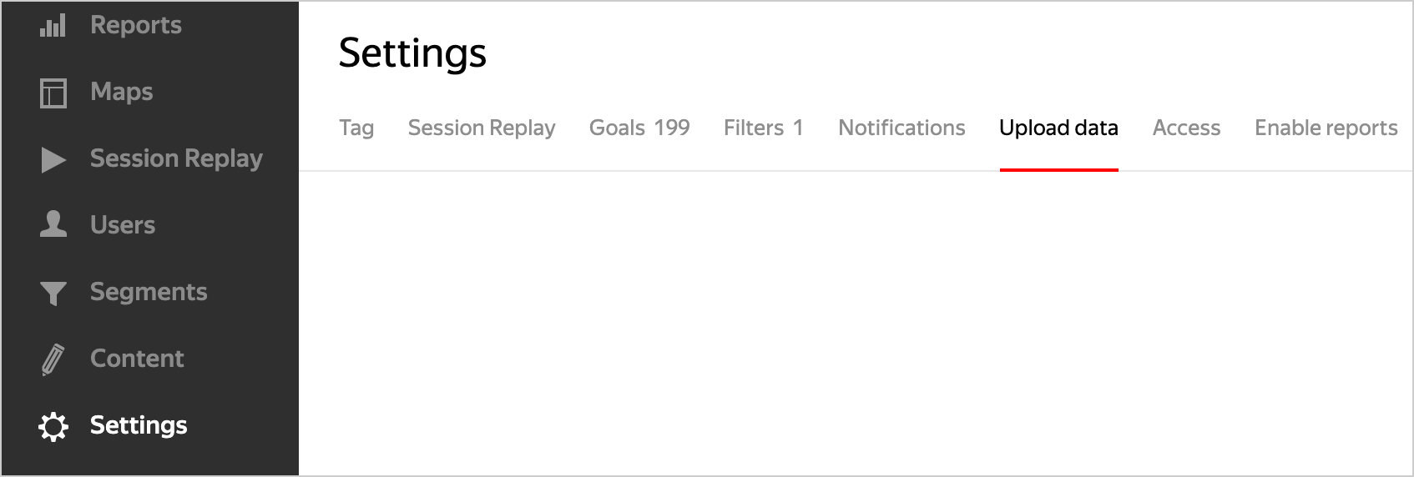1414x477 pixels.
Task: Click the Reports bar chart icon
Action: pyautogui.click(x=53, y=26)
